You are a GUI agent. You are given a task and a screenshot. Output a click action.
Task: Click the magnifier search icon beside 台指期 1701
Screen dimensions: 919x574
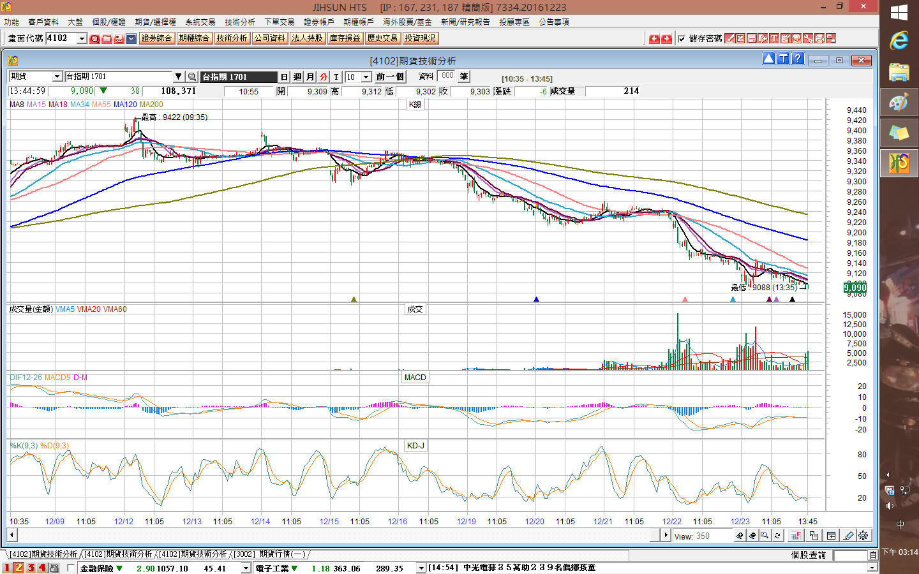(x=191, y=77)
